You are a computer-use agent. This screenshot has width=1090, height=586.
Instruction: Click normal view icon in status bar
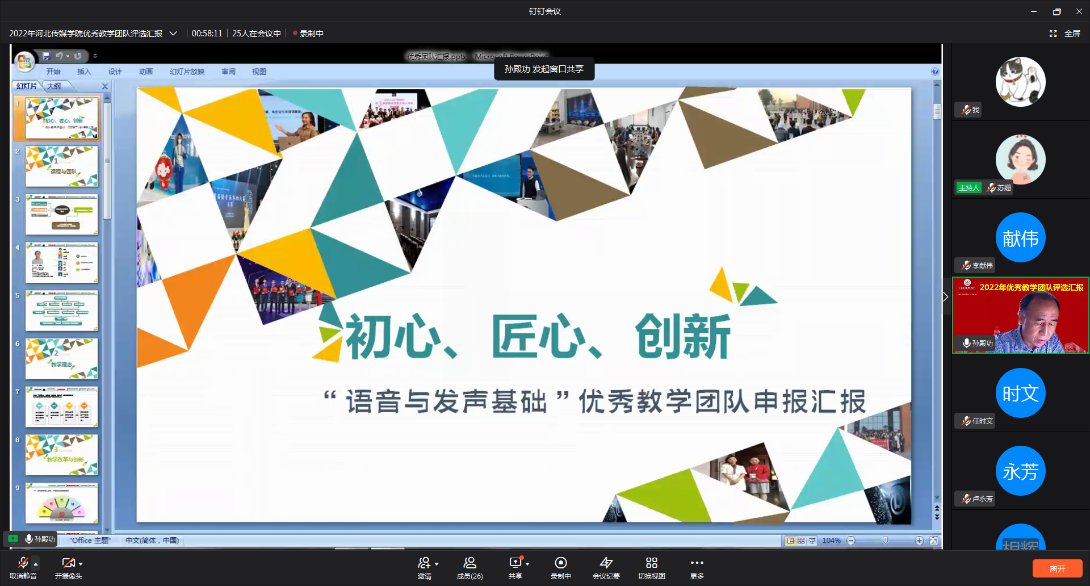point(790,541)
